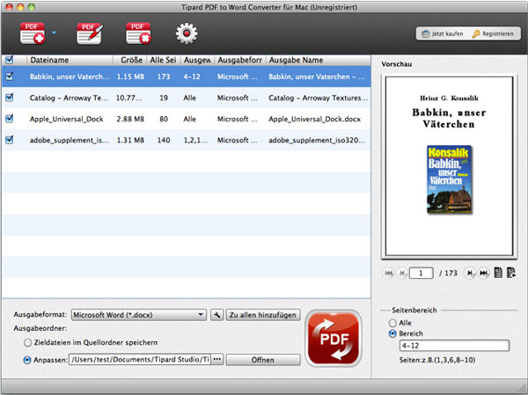Select the Catalog - Arroway Te... file row
Screen dimensions: 528x395
pos(187,98)
